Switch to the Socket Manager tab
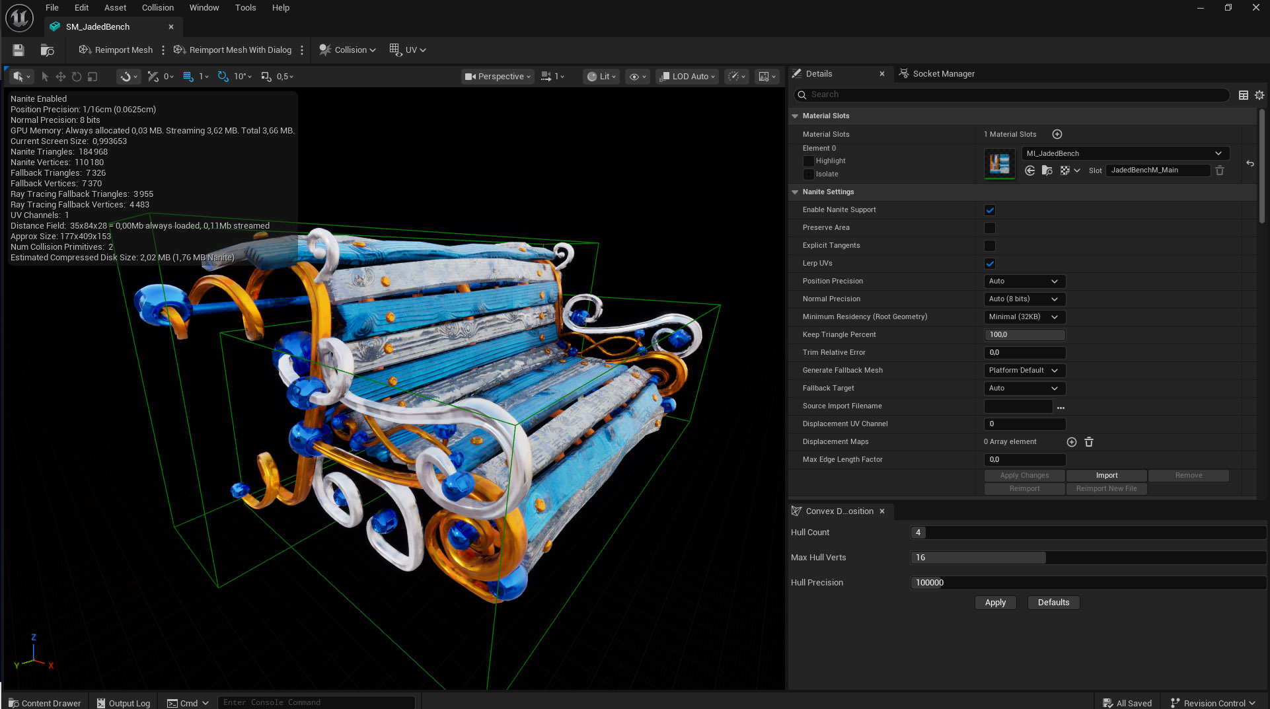Viewport: 1270px width, 709px height. pos(943,74)
